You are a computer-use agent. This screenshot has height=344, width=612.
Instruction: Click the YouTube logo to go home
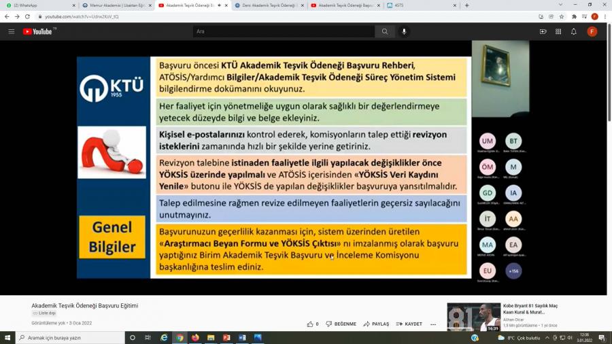(37, 31)
